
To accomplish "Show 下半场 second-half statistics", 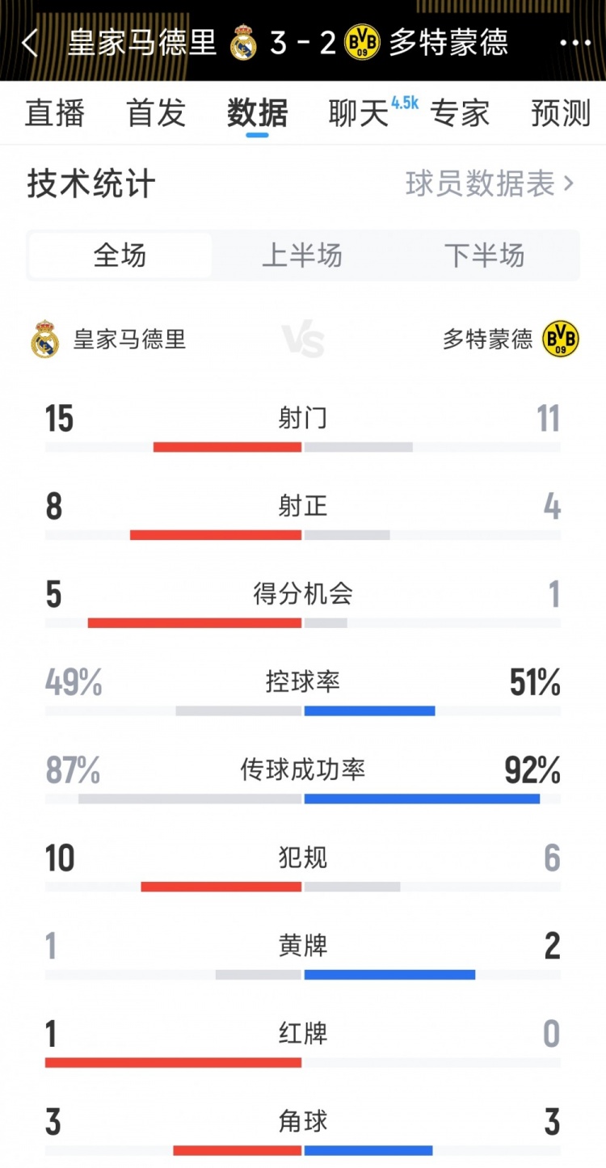I will tap(486, 255).
